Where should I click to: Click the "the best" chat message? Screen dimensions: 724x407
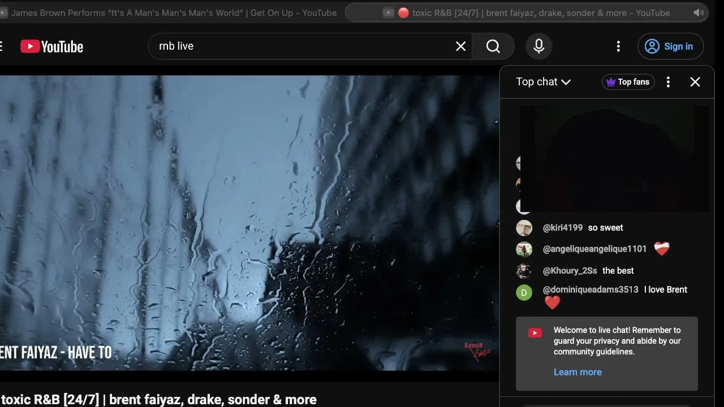click(x=618, y=271)
